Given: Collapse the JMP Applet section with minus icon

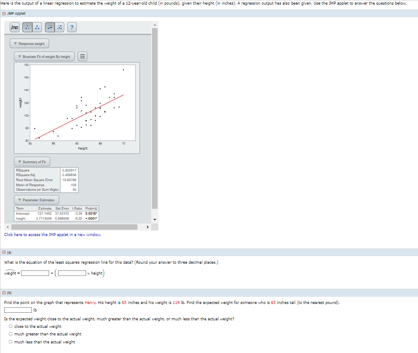Looking at the screenshot, I should 4,13.
